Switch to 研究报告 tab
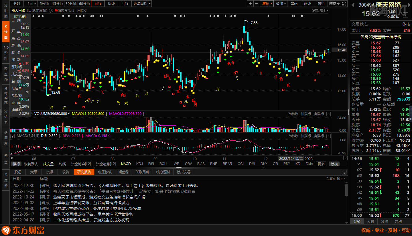 (84, 172)
